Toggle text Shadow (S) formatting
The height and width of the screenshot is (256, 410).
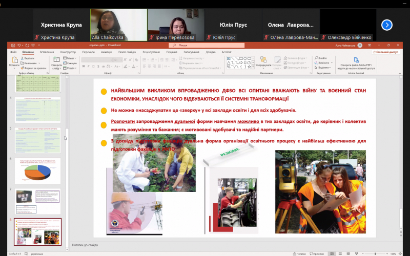click(98, 67)
